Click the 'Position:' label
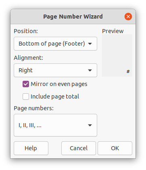The image size is (146, 170). pos(26,31)
